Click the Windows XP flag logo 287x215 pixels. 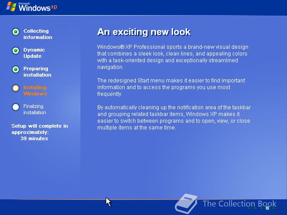[11, 7]
